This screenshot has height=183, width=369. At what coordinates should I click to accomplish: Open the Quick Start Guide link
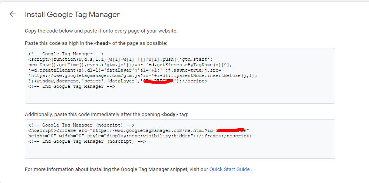pyautogui.click(x=229, y=169)
